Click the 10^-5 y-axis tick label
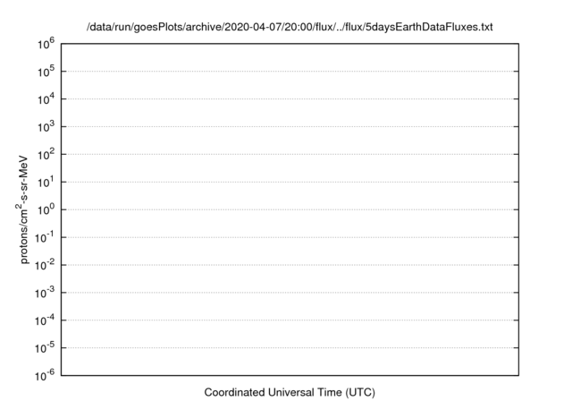 (45, 347)
